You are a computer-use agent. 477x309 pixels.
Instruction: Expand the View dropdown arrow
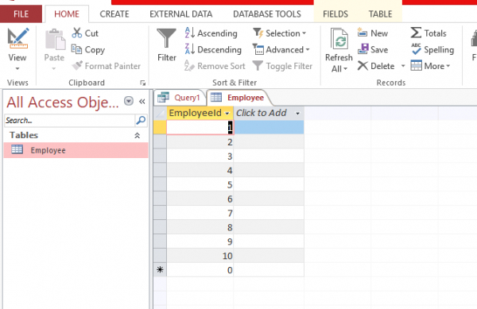click(x=17, y=68)
